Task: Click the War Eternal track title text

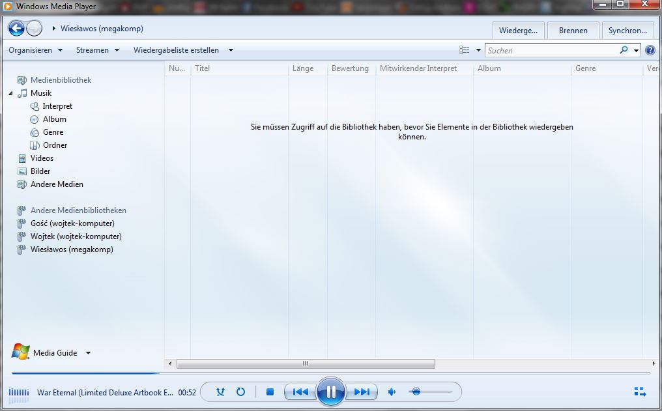Action: tap(105, 392)
